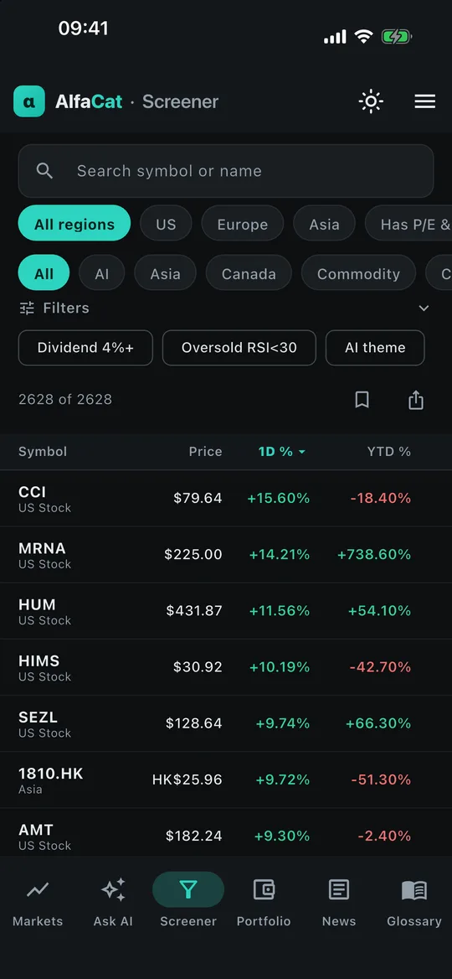Filter by the Asia region chip

click(x=324, y=223)
